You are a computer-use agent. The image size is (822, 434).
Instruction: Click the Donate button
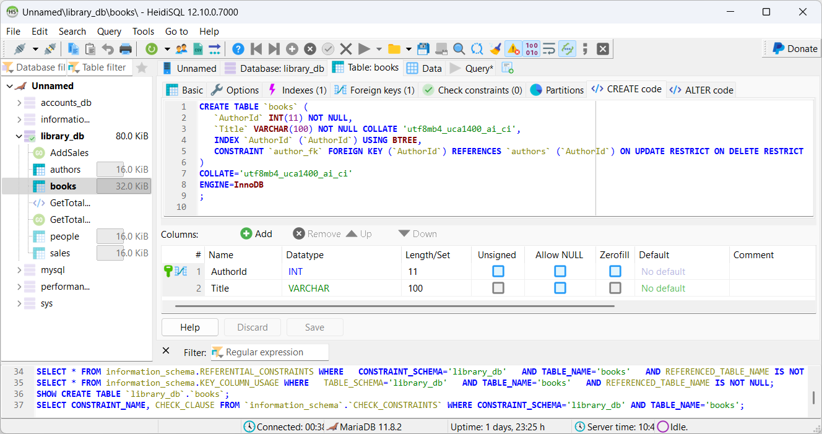pyautogui.click(x=794, y=48)
